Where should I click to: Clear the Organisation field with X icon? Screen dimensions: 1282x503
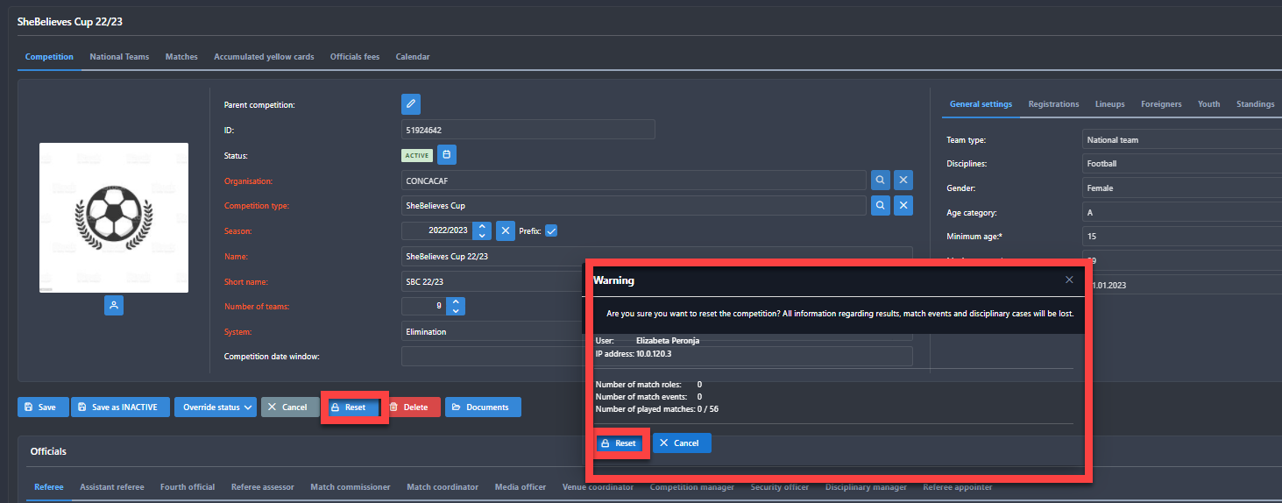point(903,181)
